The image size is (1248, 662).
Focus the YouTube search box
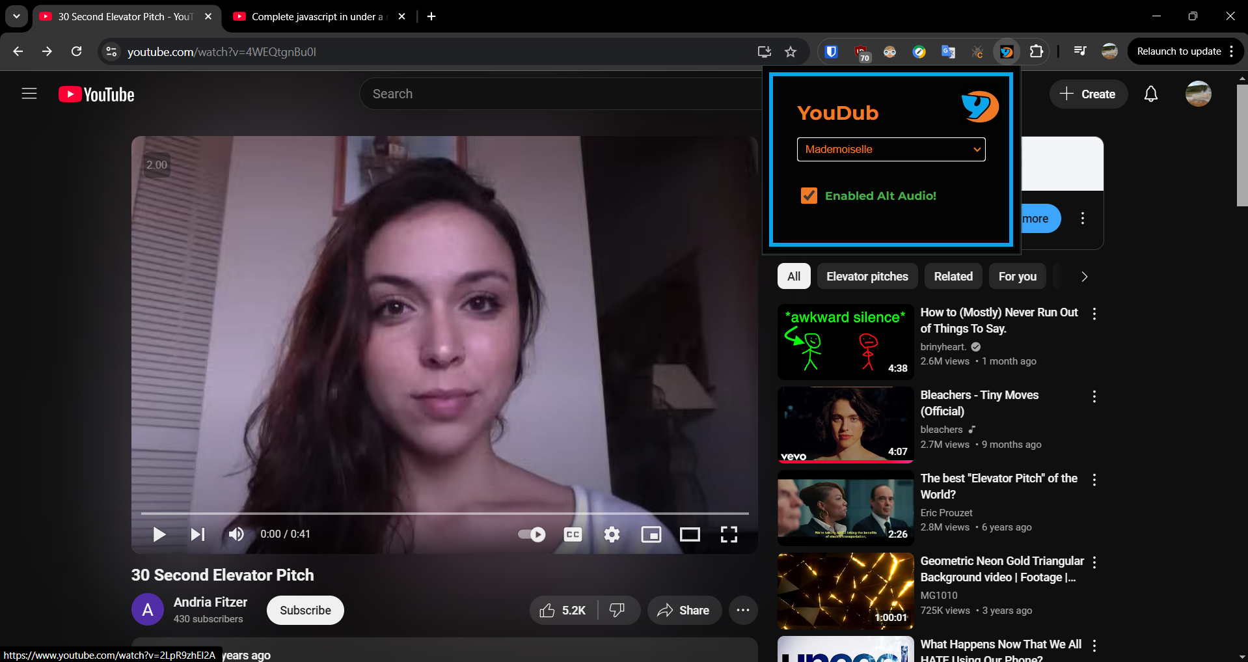click(560, 94)
